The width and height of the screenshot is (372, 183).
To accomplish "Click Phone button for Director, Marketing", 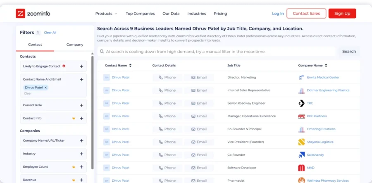I will pyautogui.click(x=167, y=78).
